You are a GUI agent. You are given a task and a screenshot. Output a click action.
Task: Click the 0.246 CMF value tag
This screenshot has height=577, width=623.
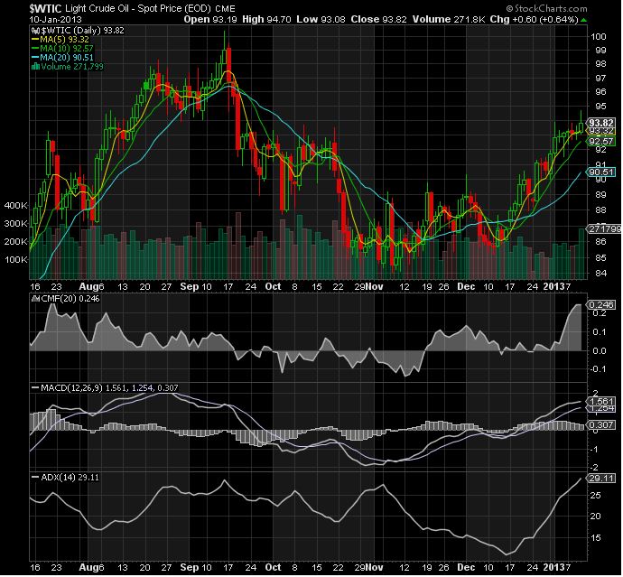click(x=601, y=305)
